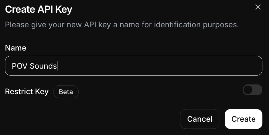269x135 pixels.
Task: Click the API key description text
Action: (x=122, y=25)
